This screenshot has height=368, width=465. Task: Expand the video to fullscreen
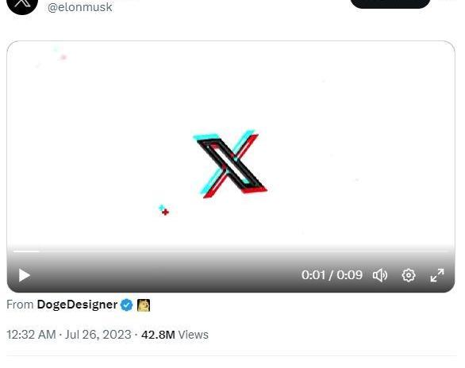click(437, 275)
